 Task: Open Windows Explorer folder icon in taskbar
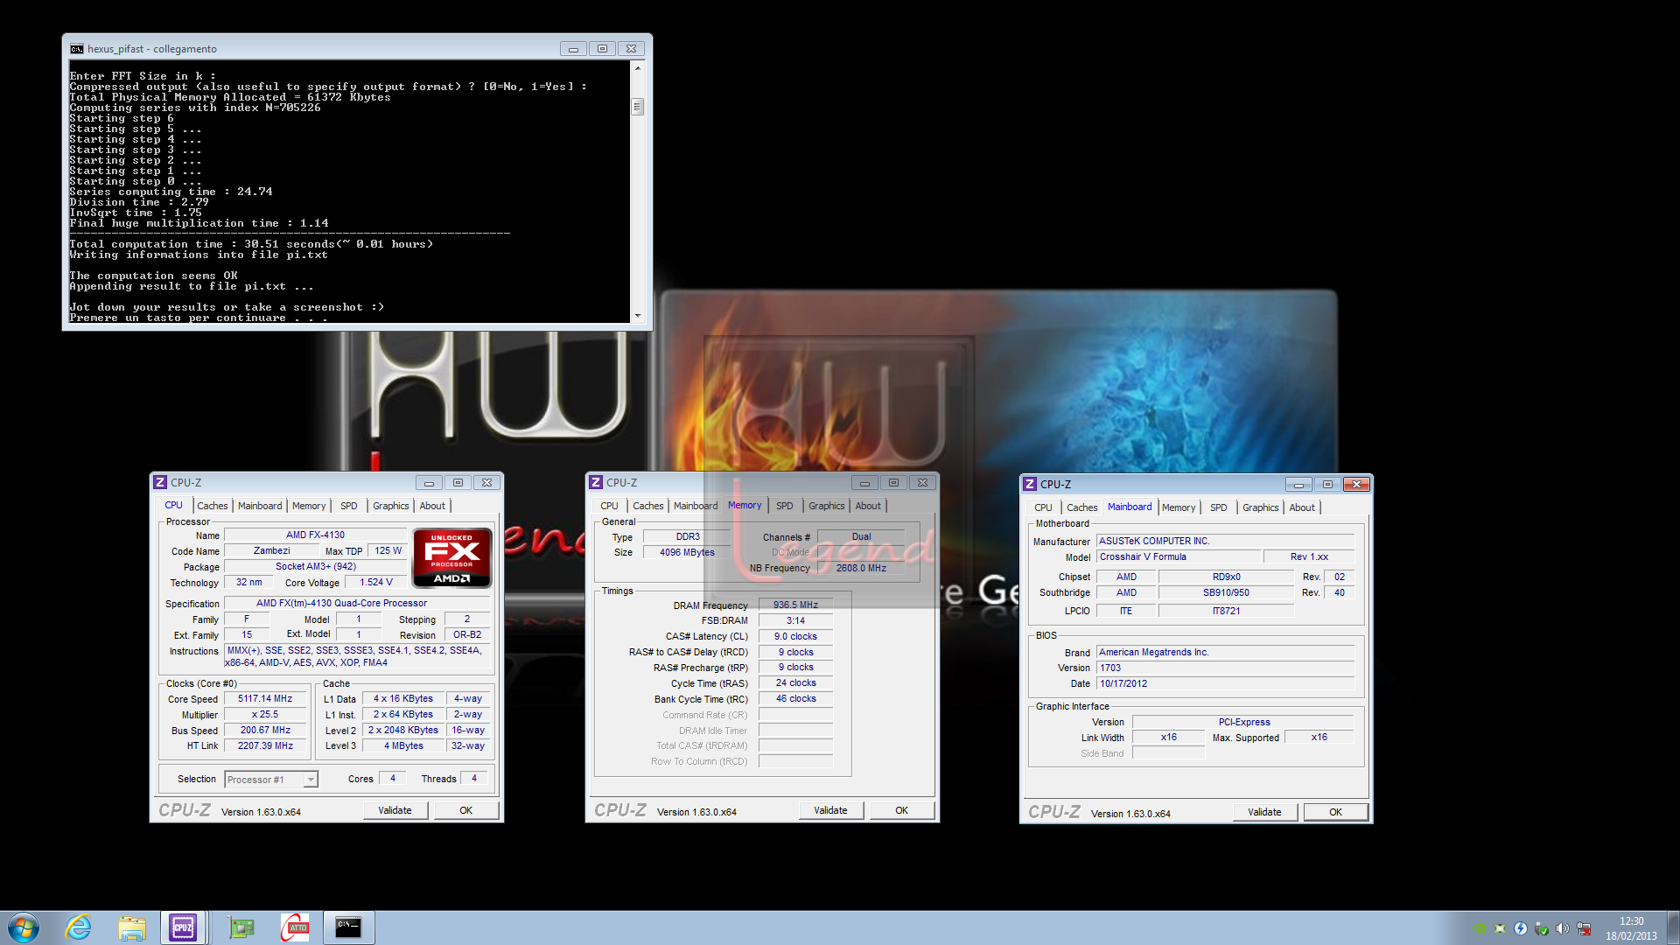(x=132, y=927)
